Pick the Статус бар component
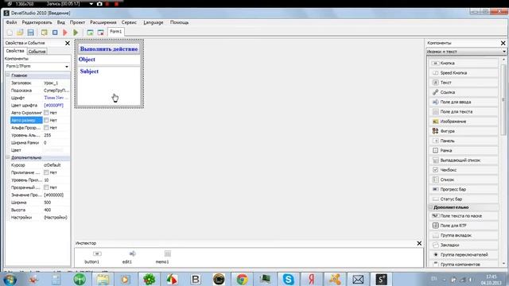Image resolution: width=509 pixels, height=286 pixels. pos(464,199)
